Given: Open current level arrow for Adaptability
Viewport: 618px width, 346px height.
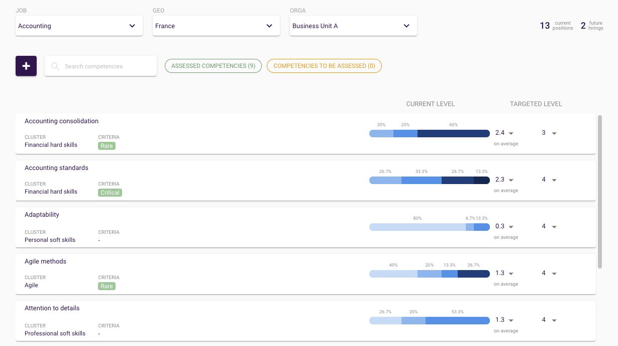Looking at the screenshot, I should 511,227.
